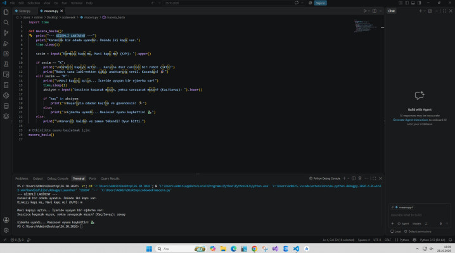
Task: Start voice chat with microphone icon
Action: tap(440, 223)
